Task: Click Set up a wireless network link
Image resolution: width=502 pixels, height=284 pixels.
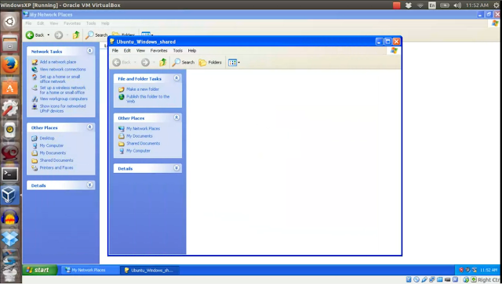Action: pos(62,90)
